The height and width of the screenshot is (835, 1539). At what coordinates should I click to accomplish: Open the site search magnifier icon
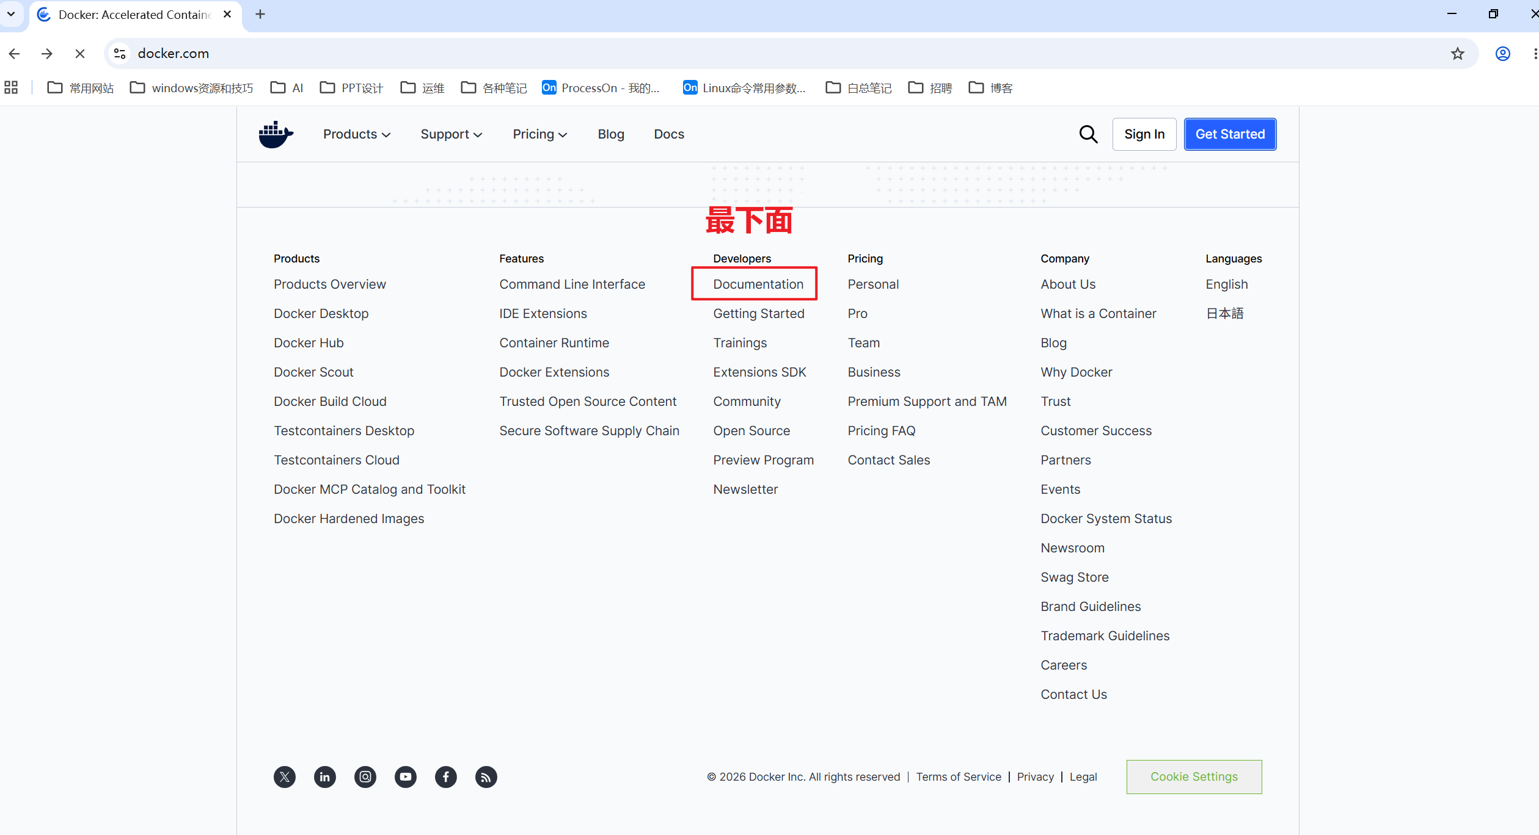[1088, 134]
